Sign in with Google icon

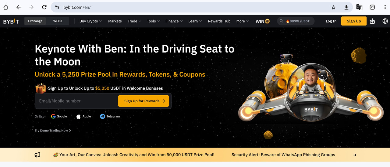pyautogui.click(x=53, y=116)
